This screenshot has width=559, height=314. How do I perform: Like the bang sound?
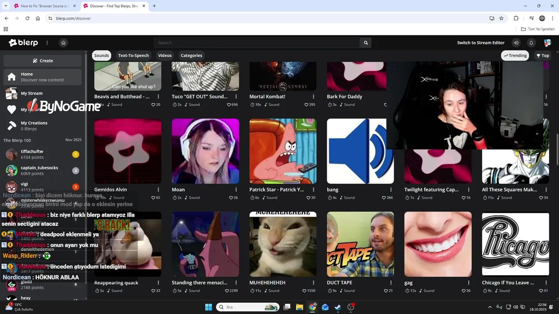tap(384, 198)
